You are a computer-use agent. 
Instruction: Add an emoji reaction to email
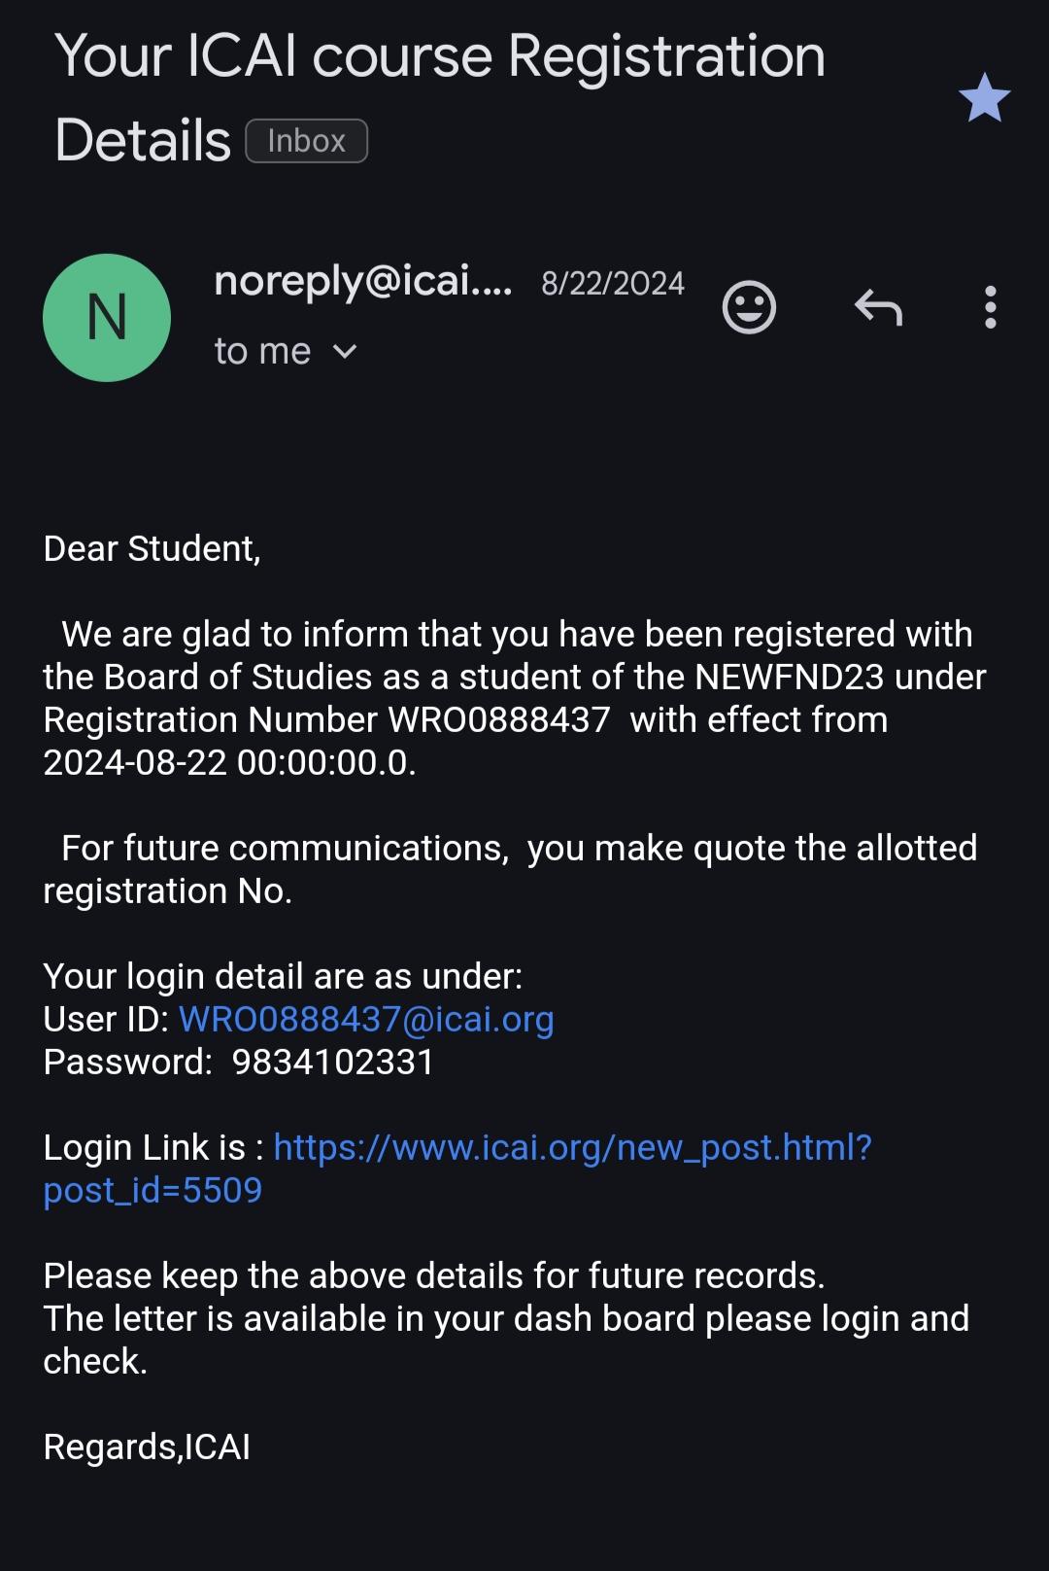pyautogui.click(x=749, y=307)
